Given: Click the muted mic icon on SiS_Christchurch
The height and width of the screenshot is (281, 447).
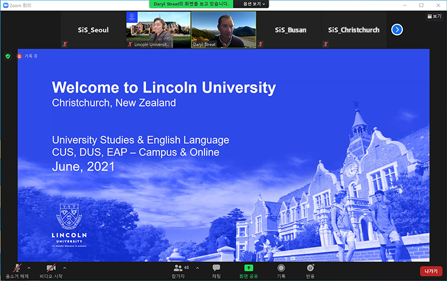Looking at the screenshot, I should (x=326, y=44).
